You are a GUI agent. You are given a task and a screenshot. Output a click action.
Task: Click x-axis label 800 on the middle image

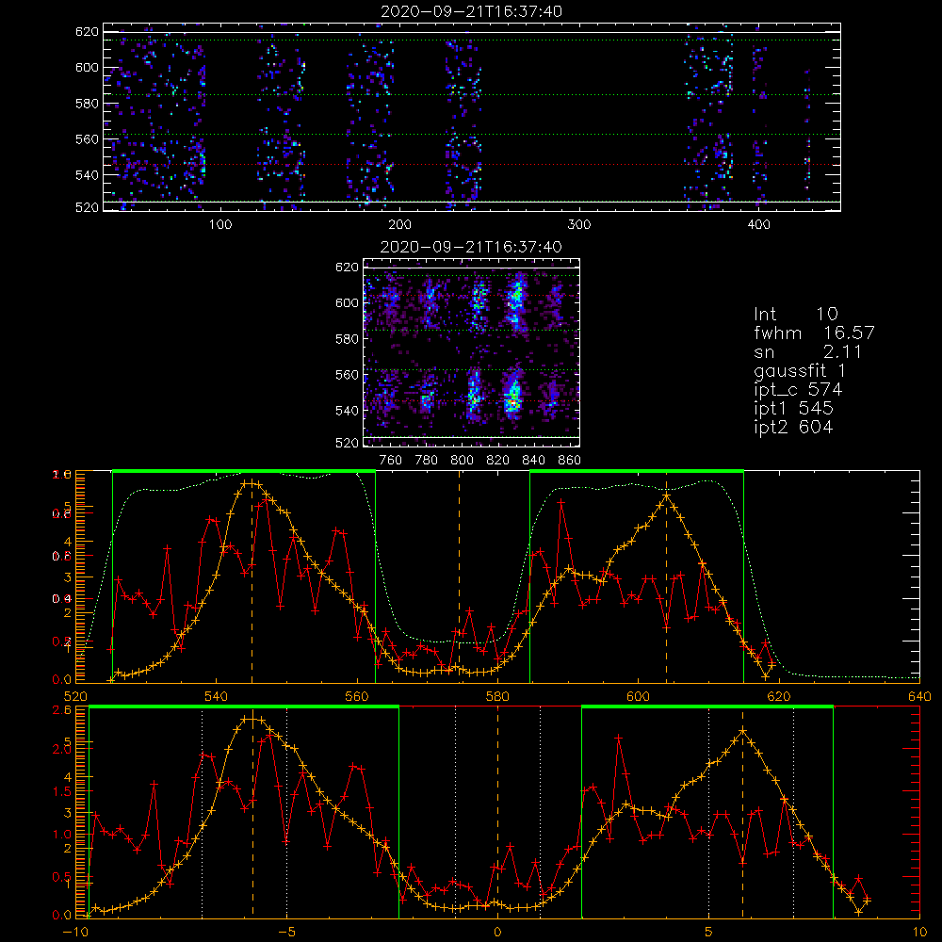tap(462, 461)
